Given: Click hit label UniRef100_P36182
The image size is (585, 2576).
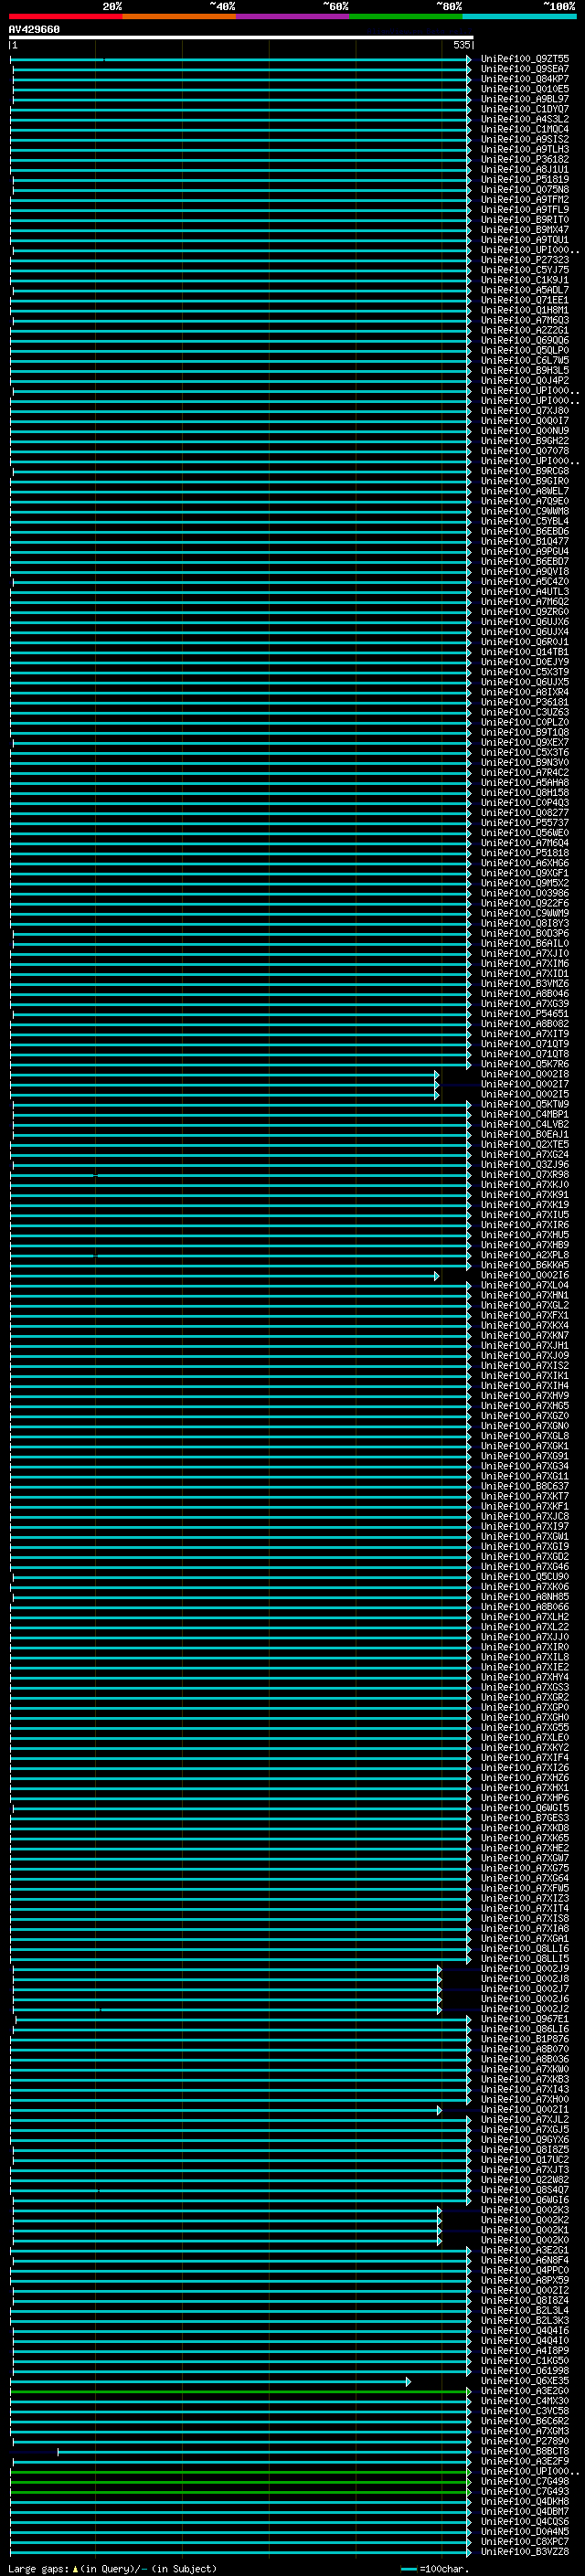Looking at the screenshot, I should tap(525, 159).
